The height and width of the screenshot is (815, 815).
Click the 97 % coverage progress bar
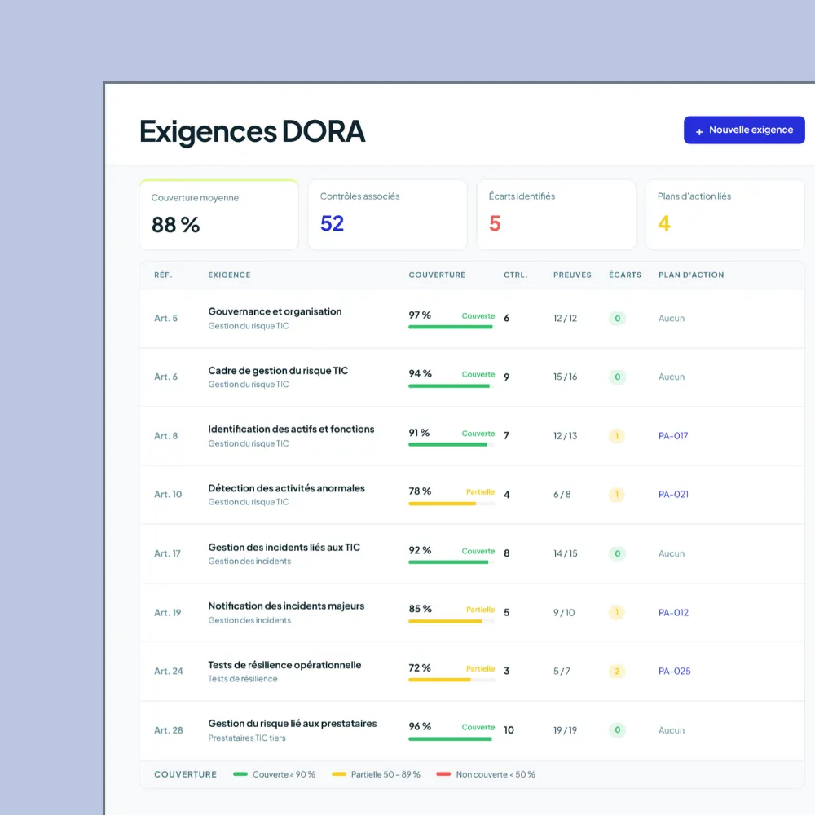tap(452, 327)
